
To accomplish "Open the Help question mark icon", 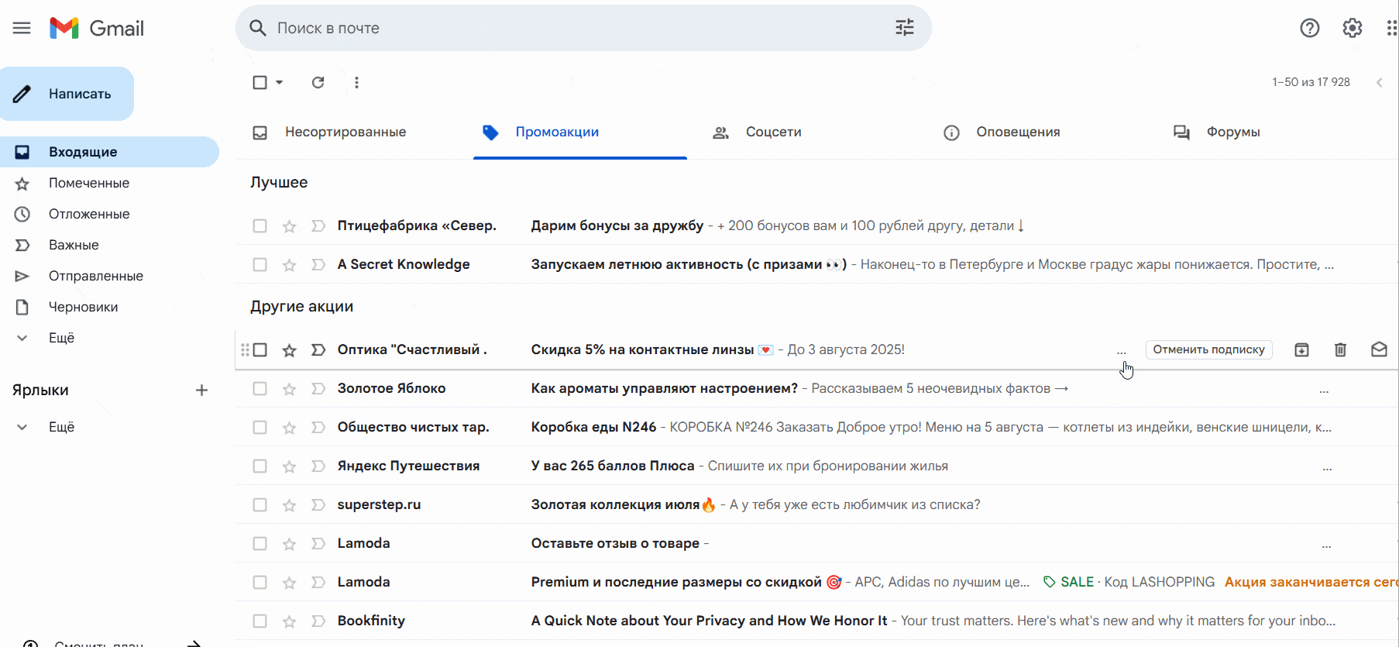I will coord(1310,28).
